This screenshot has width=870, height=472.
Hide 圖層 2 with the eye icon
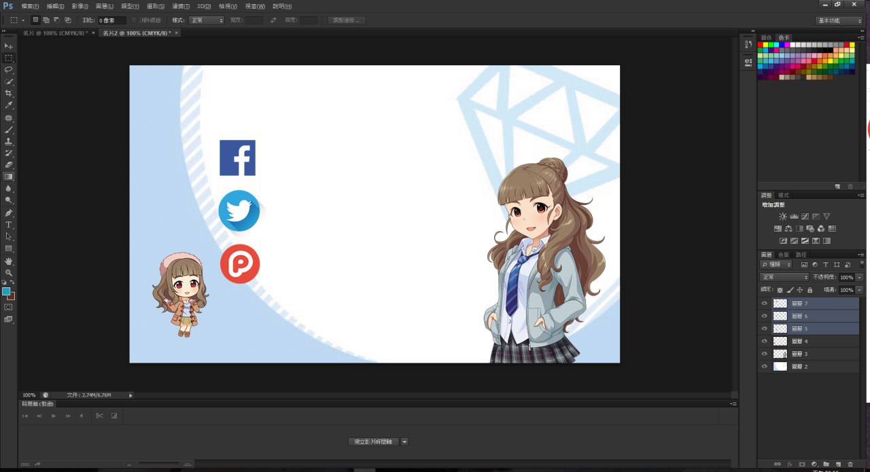pyautogui.click(x=764, y=367)
